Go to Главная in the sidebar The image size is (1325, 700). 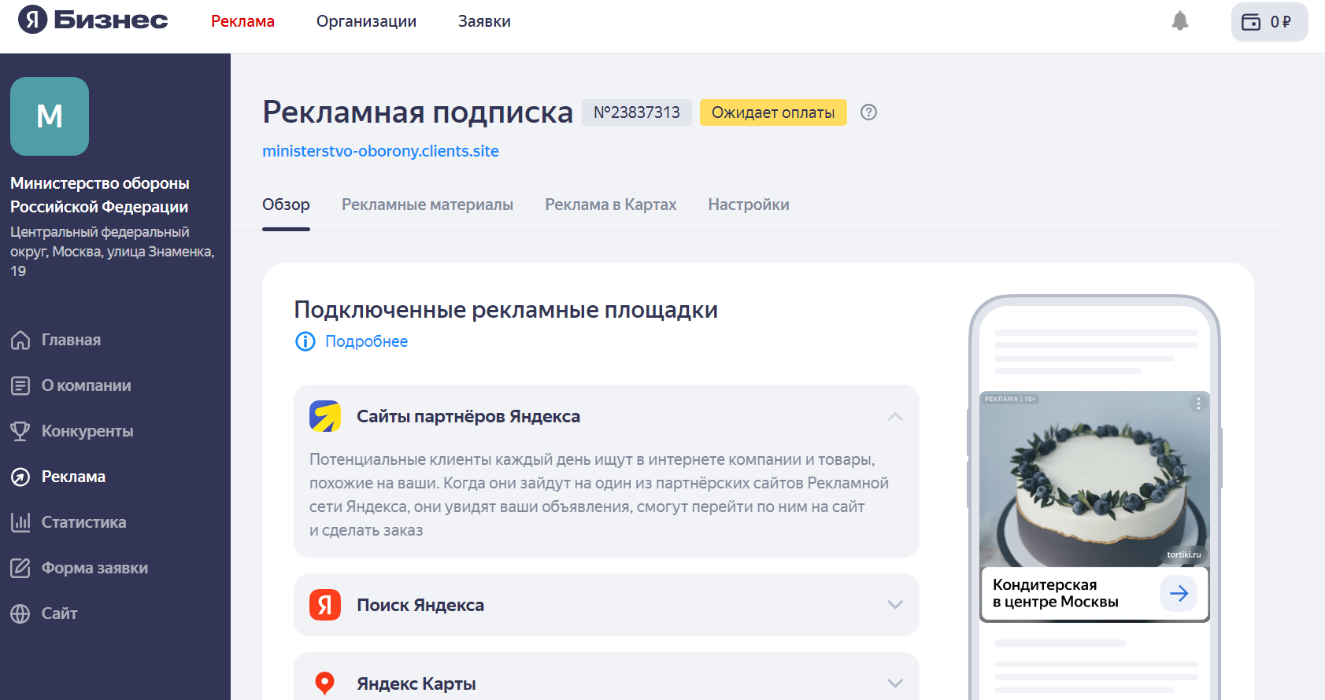71,340
